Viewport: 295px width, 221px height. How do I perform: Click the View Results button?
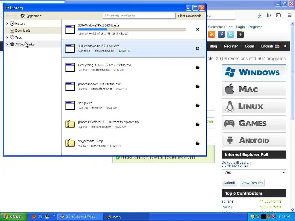[x=252, y=183]
